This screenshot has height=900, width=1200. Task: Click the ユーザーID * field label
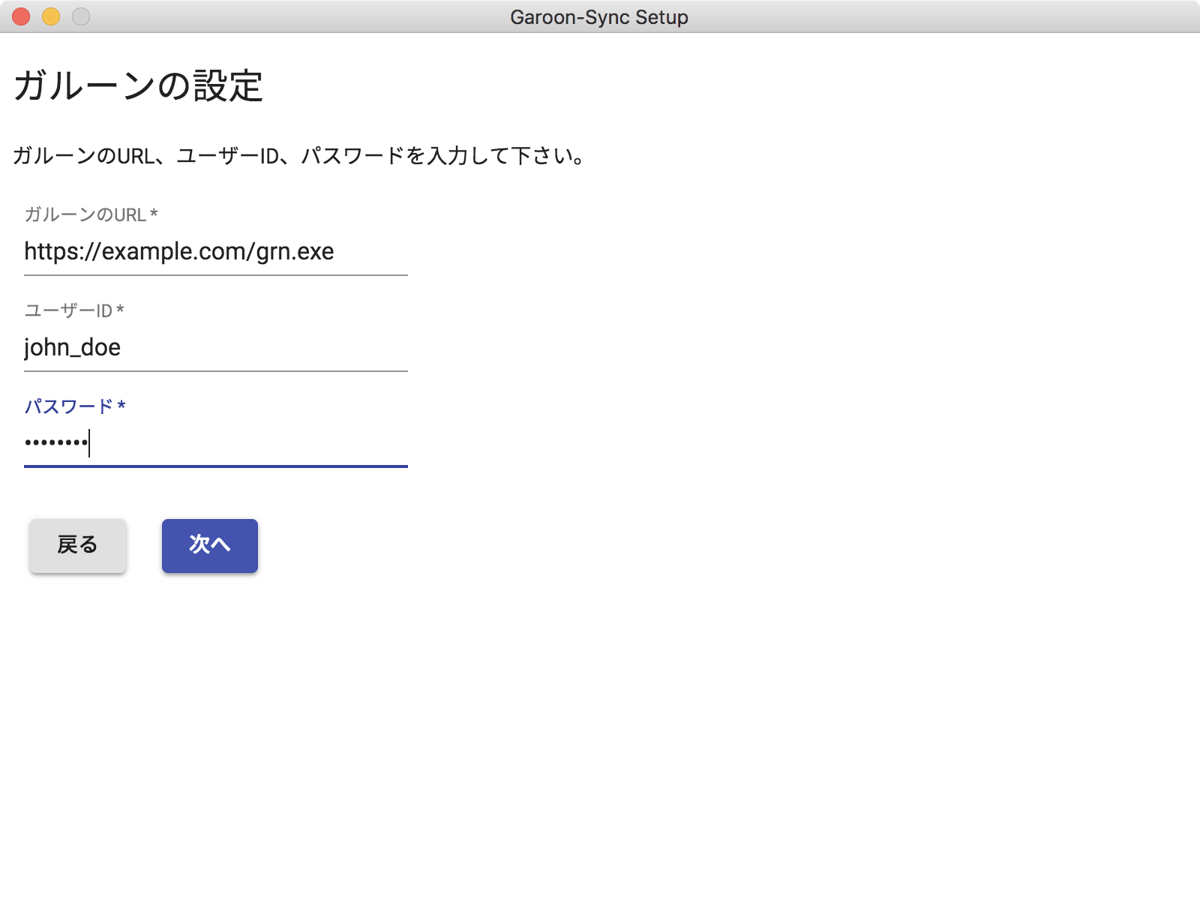coord(74,310)
